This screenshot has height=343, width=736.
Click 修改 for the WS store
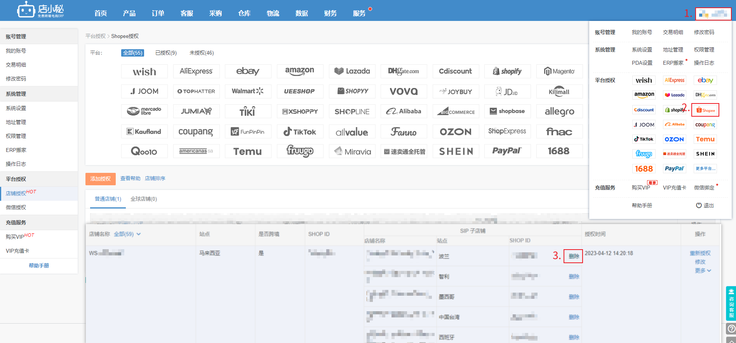(x=700, y=262)
